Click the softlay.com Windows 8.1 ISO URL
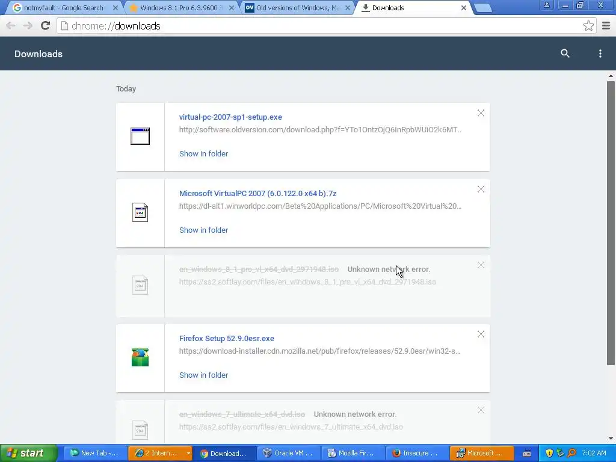Image resolution: width=616 pixels, height=462 pixels. (307, 282)
